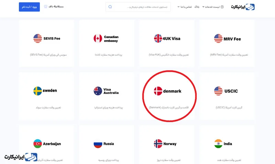Click the SEVIS Fee US flag icon
The width and height of the screenshot is (275, 164).
coord(38,39)
